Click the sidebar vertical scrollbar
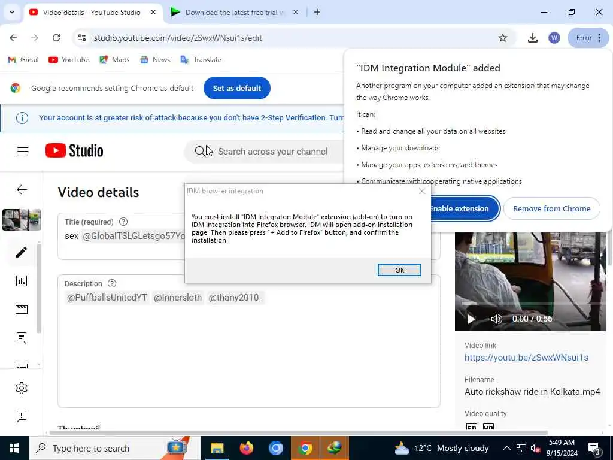The image size is (613, 460). pos(39,287)
